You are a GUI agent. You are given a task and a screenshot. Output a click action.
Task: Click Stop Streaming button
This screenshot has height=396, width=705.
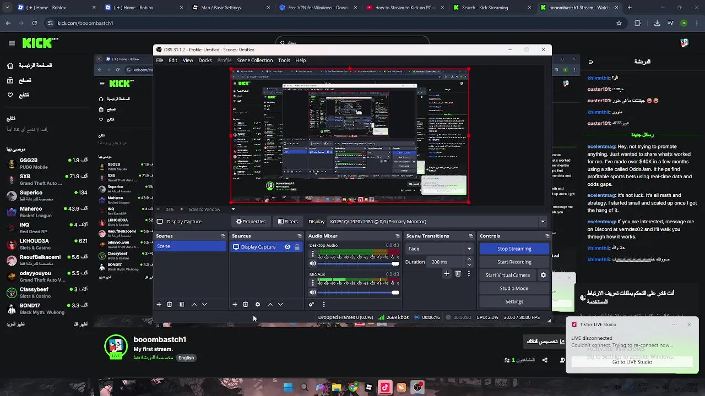(514, 249)
